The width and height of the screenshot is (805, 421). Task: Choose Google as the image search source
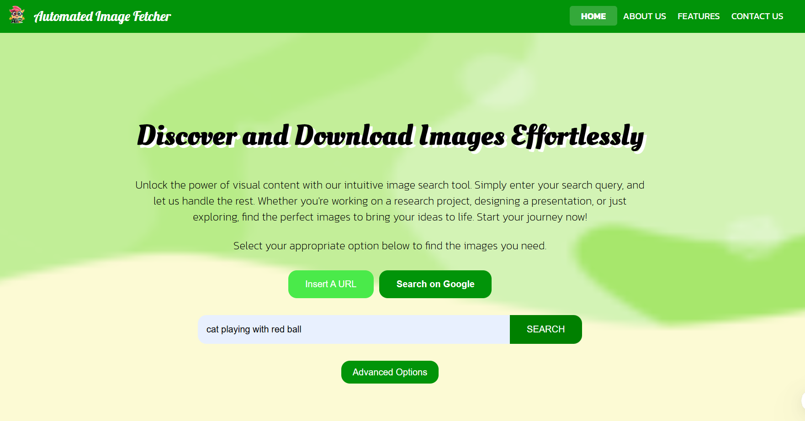coord(435,284)
